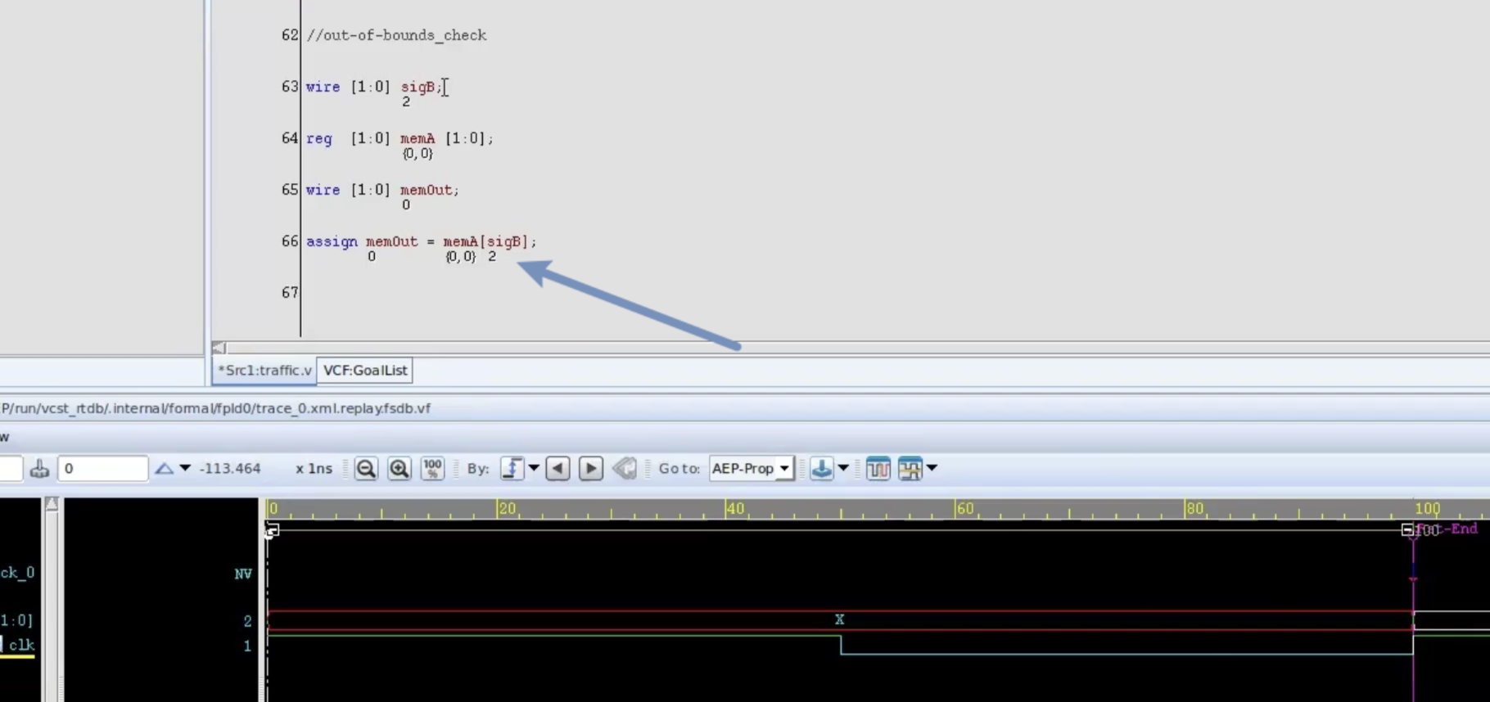This screenshot has height=702, width=1490.
Task: Click the zoom in waveform icon
Action: coord(399,469)
